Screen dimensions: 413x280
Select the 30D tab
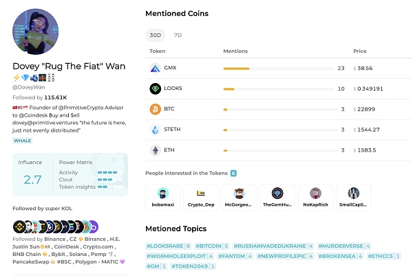(x=156, y=35)
